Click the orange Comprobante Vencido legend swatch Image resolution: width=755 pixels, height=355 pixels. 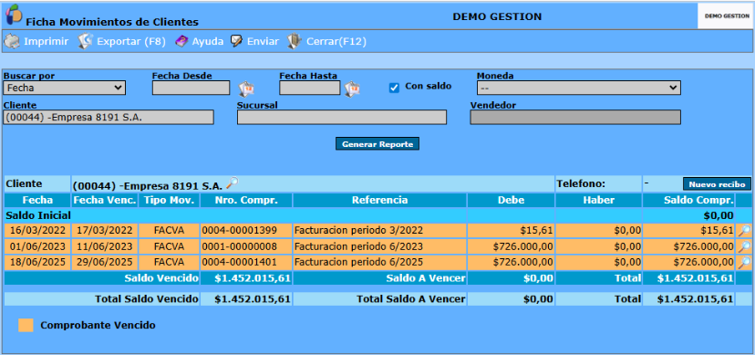pyautogui.click(x=26, y=325)
